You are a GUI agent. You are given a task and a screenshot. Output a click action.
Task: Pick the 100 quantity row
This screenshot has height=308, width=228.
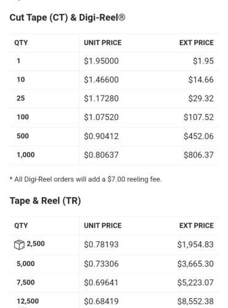pos(114,117)
